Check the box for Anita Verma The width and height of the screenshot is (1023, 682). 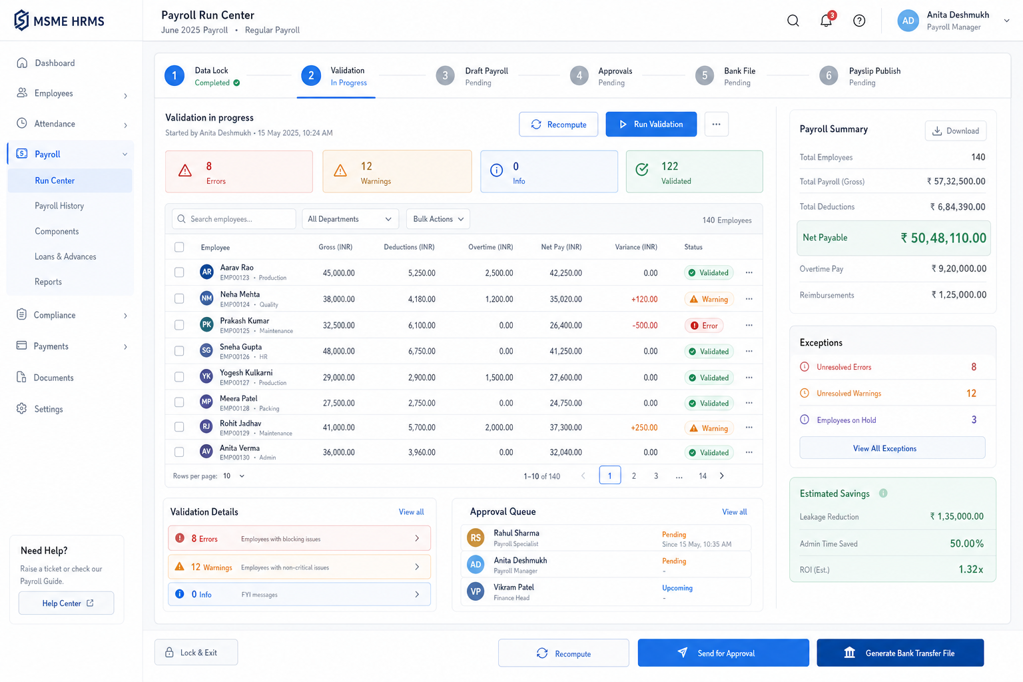click(179, 452)
